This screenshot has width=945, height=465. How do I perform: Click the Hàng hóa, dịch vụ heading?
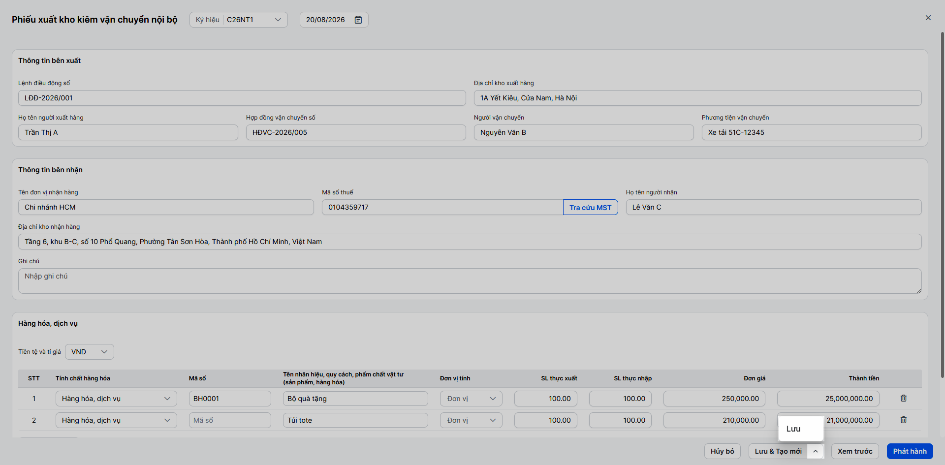(48, 323)
